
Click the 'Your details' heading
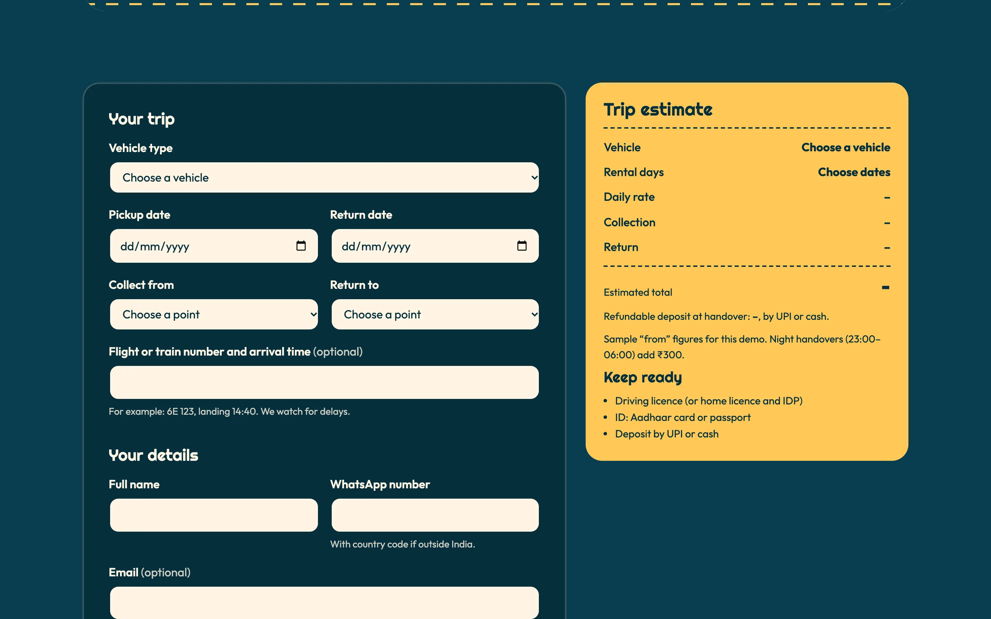pyautogui.click(x=153, y=455)
